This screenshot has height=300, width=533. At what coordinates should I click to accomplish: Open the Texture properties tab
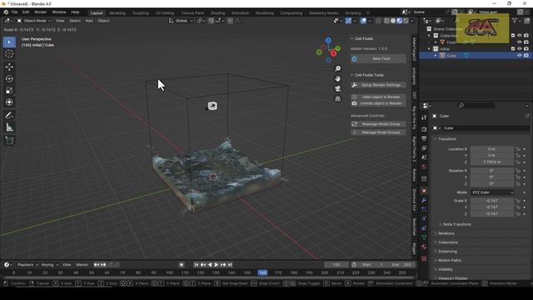point(424,259)
